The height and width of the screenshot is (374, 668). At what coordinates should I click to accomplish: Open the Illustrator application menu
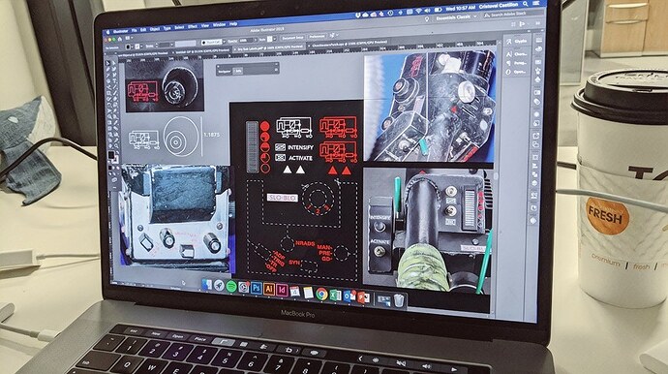click(121, 31)
